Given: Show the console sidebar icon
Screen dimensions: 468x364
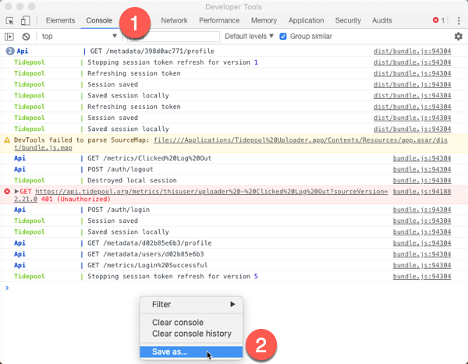Looking at the screenshot, I should 9,37.
